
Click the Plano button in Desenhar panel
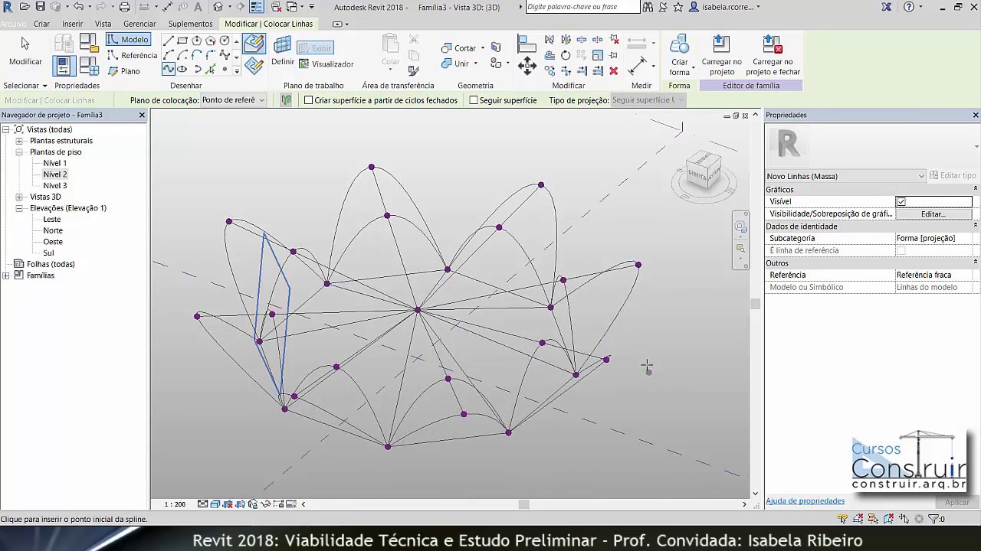pyautogui.click(x=124, y=71)
